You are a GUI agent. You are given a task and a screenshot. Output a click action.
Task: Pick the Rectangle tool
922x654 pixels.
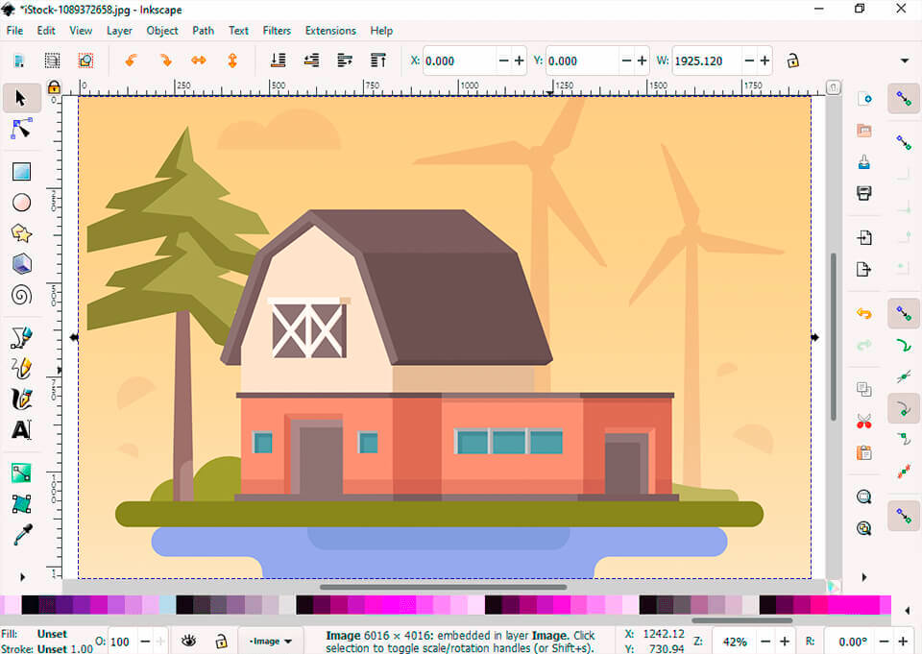tap(21, 172)
